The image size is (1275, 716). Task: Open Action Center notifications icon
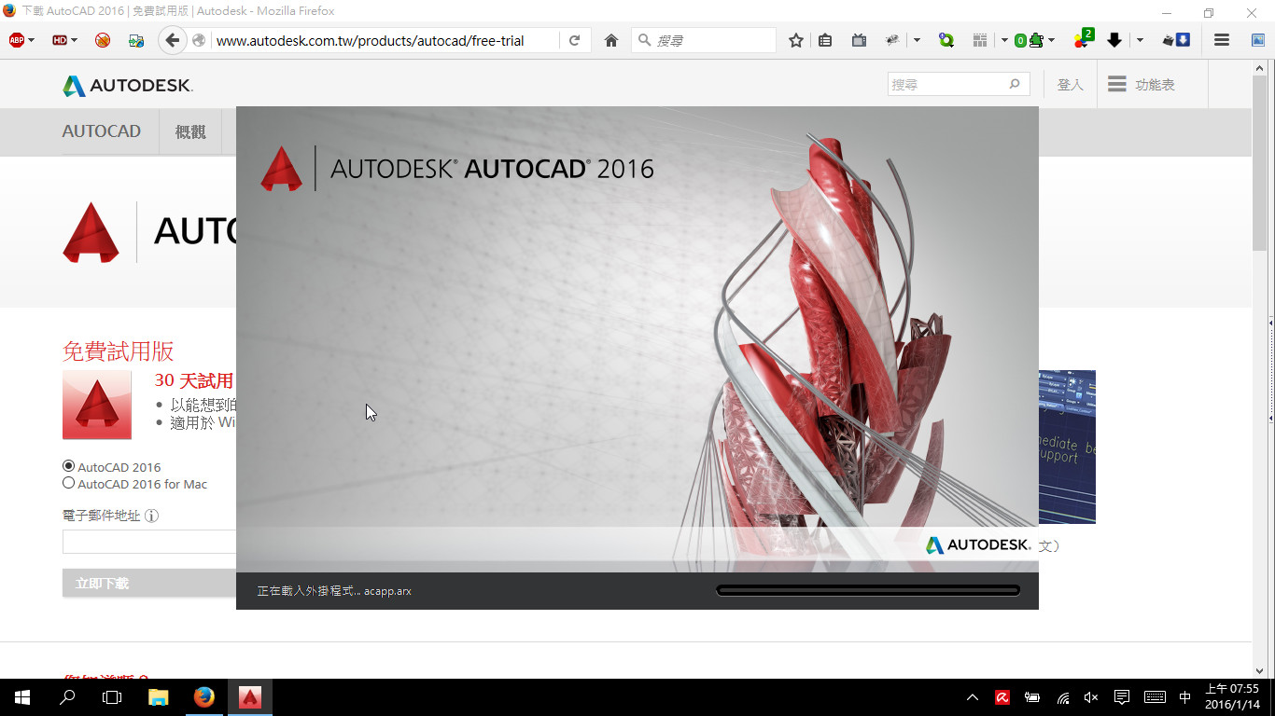(1122, 697)
